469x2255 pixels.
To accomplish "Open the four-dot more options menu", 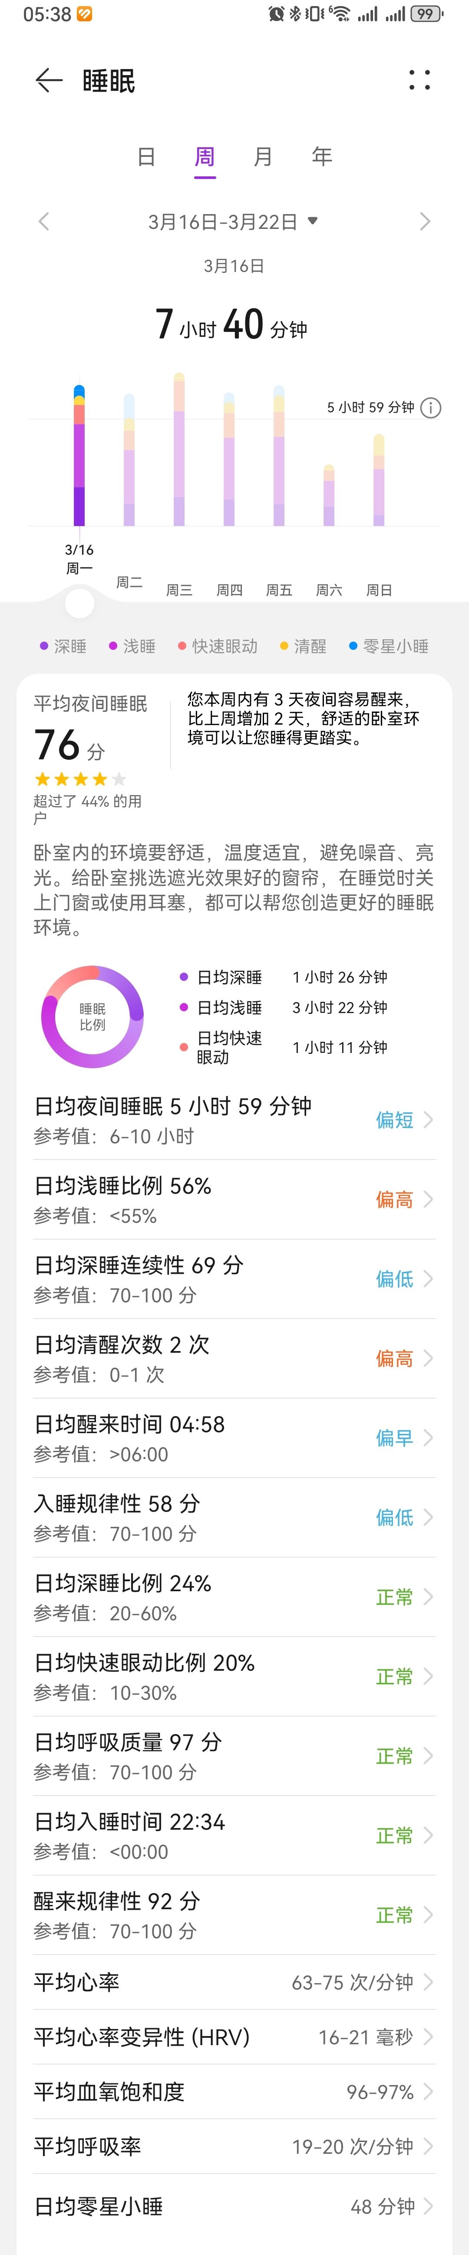I will pos(420,80).
